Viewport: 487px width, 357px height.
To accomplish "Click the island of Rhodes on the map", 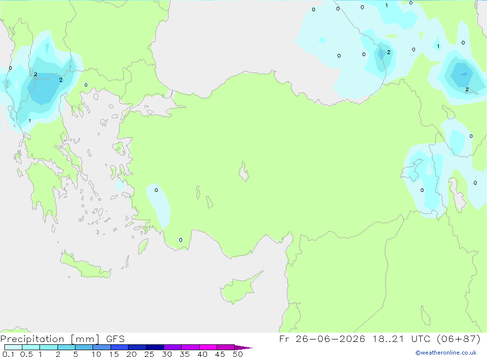I will pyautogui.click(x=143, y=246).
